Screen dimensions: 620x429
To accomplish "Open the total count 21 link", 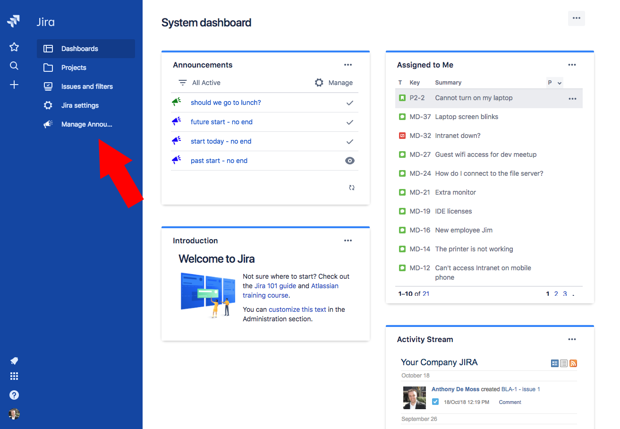I will coord(426,294).
